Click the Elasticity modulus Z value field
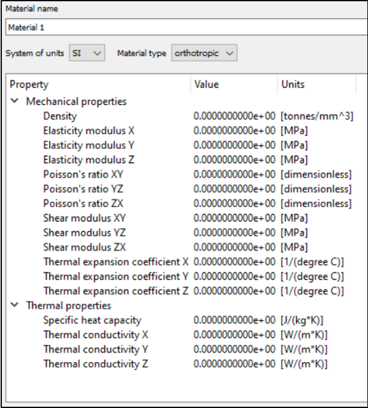Viewport: 368px width, 408px height. (234, 160)
